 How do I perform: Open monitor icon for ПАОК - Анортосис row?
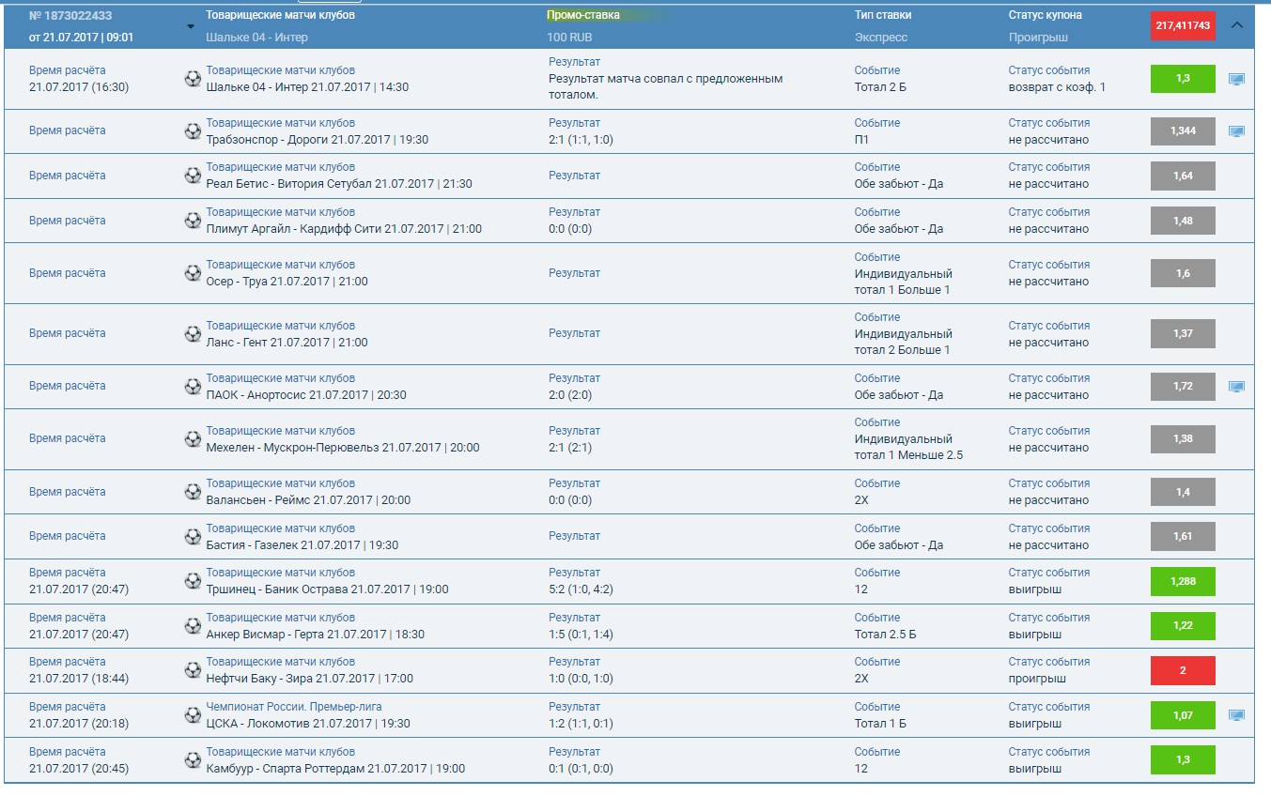pyautogui.click(x=1236, y=387)
